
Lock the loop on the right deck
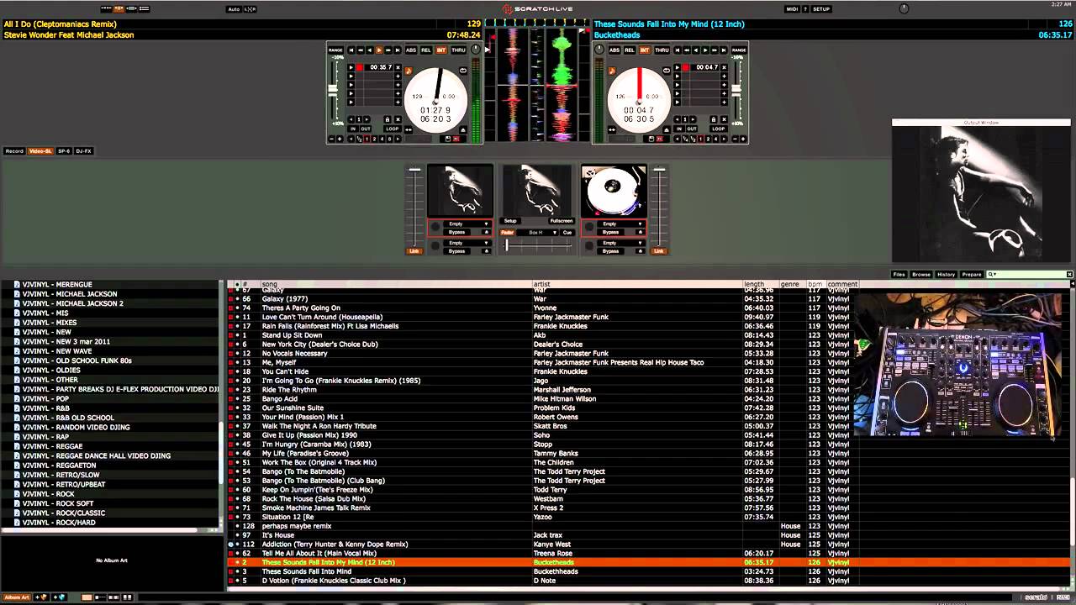(714, 119)
